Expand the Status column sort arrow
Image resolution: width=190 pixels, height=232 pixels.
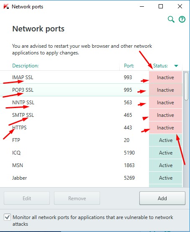click(x=176, y=66)
